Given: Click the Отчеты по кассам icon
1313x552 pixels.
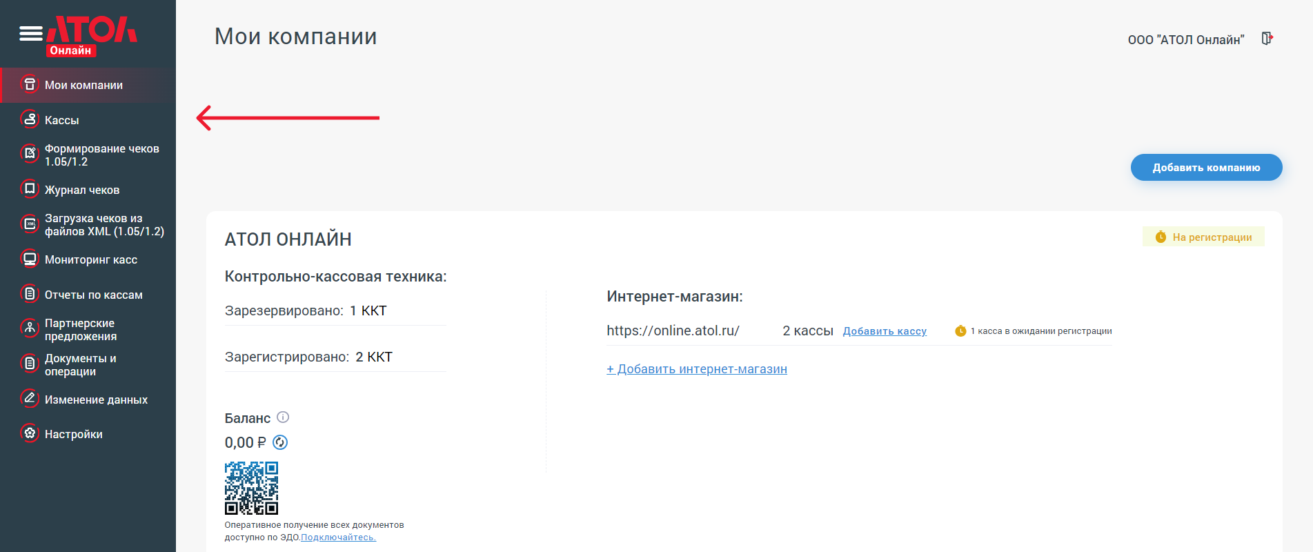Looking at the screenshot, I should coord(30,294).
